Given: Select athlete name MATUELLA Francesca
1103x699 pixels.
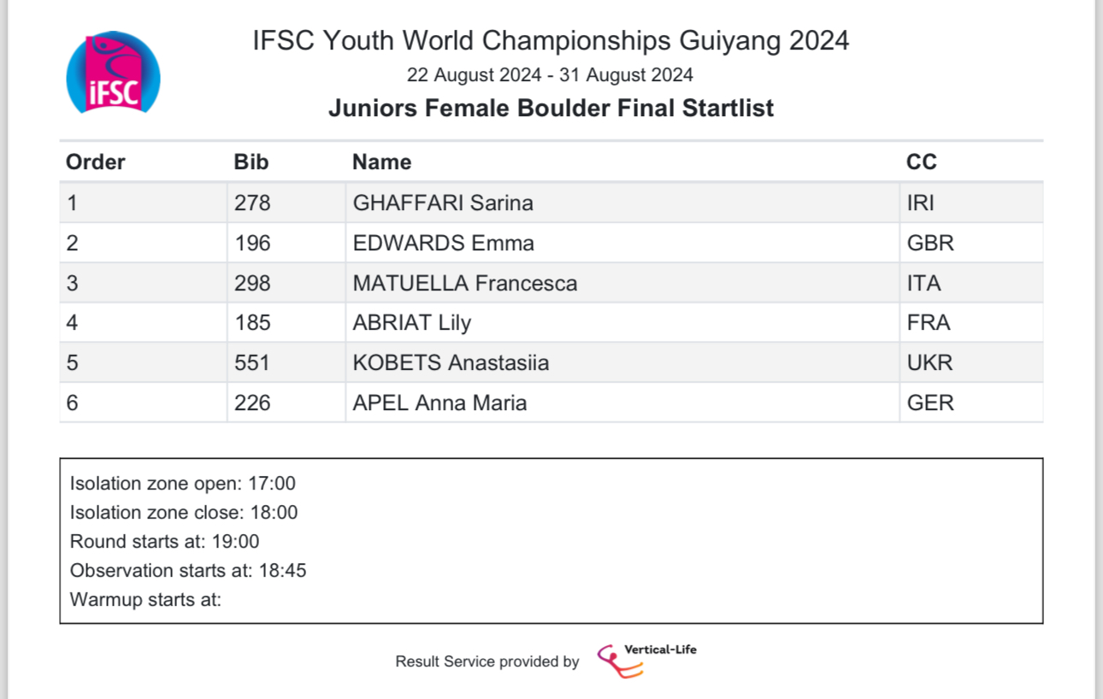Looking at the screenshot, I should point(465,284).
